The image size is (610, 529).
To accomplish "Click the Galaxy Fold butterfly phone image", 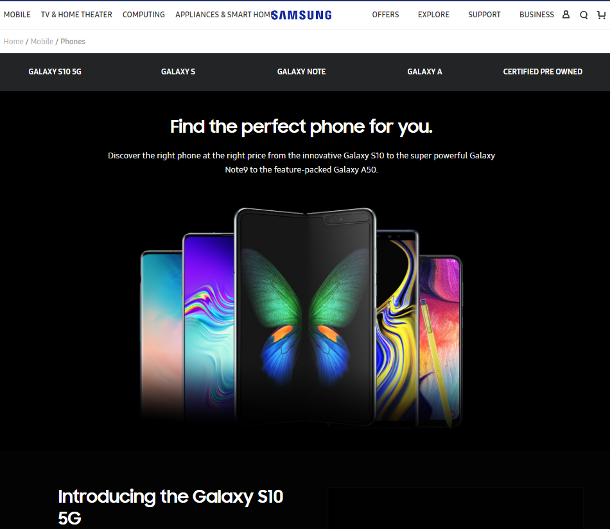I will pos(305,317).
